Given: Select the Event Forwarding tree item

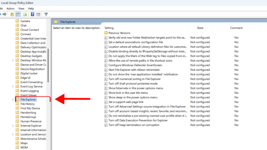Looking at the screenshot, I should [32, 82].
